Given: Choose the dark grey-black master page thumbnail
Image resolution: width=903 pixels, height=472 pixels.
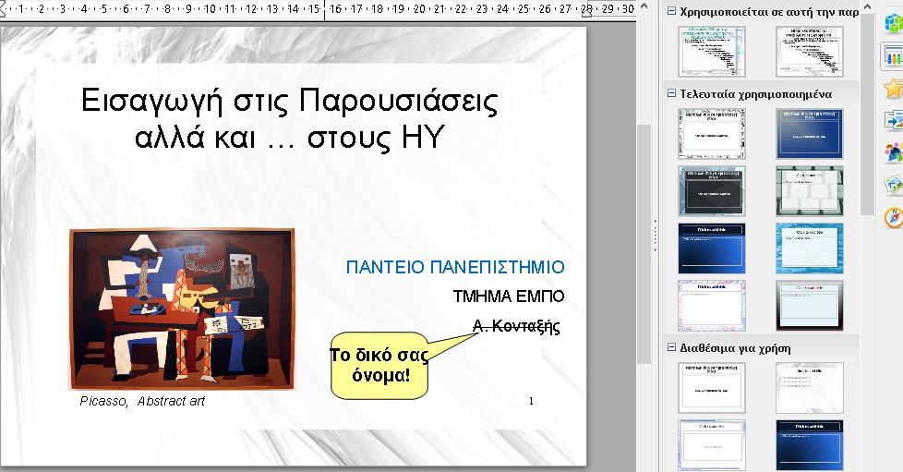Looking at the screenshot, I should click(x=712, y=191).
